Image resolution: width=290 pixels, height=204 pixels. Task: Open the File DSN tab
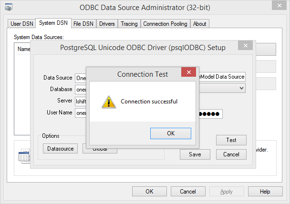coord(83,24)
